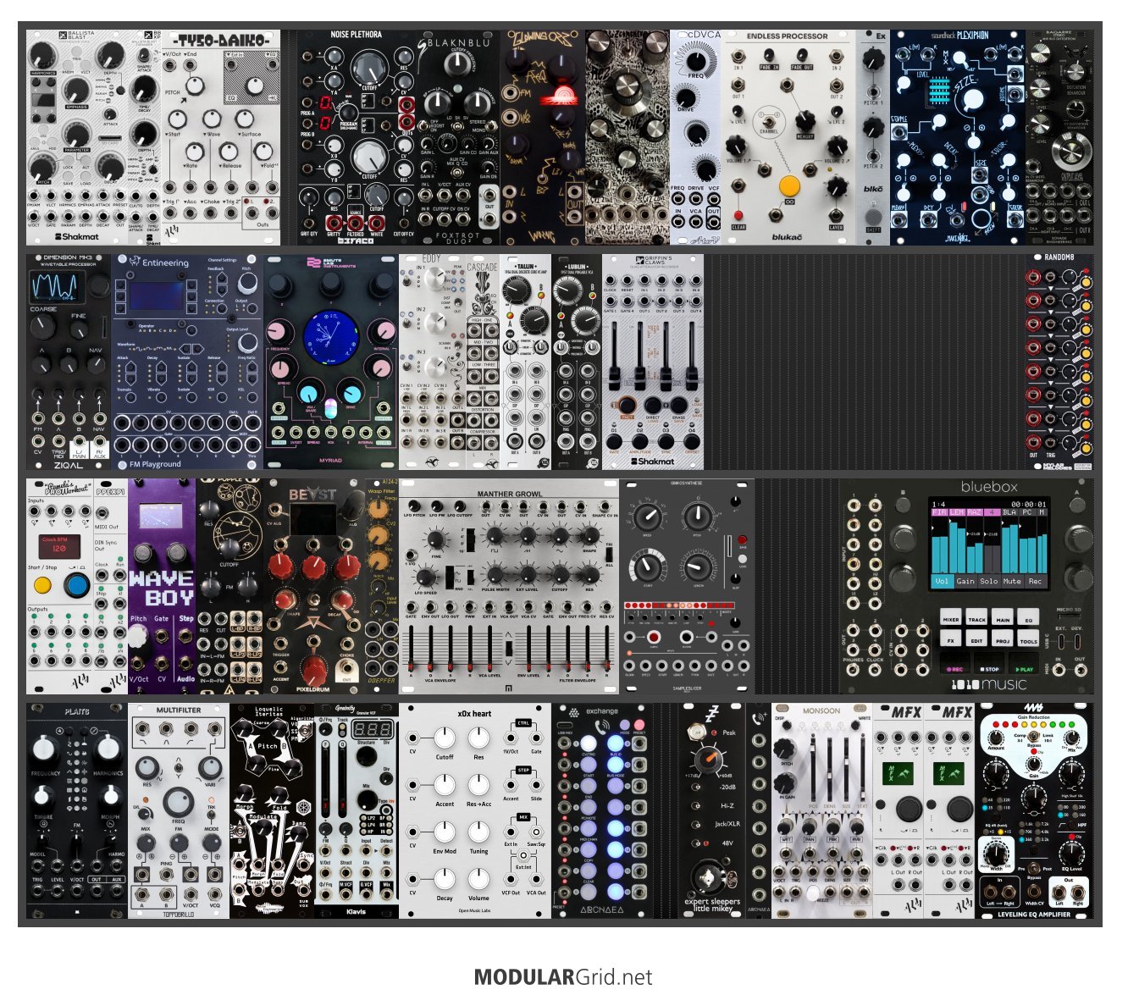Click the bluebox timer 00:00:01
This screenshot has height=995, width=1128.
click(x=1028, y=504)
